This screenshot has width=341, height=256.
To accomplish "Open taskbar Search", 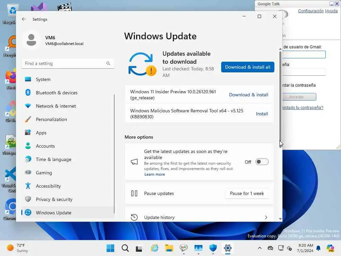I will [125, 248].
